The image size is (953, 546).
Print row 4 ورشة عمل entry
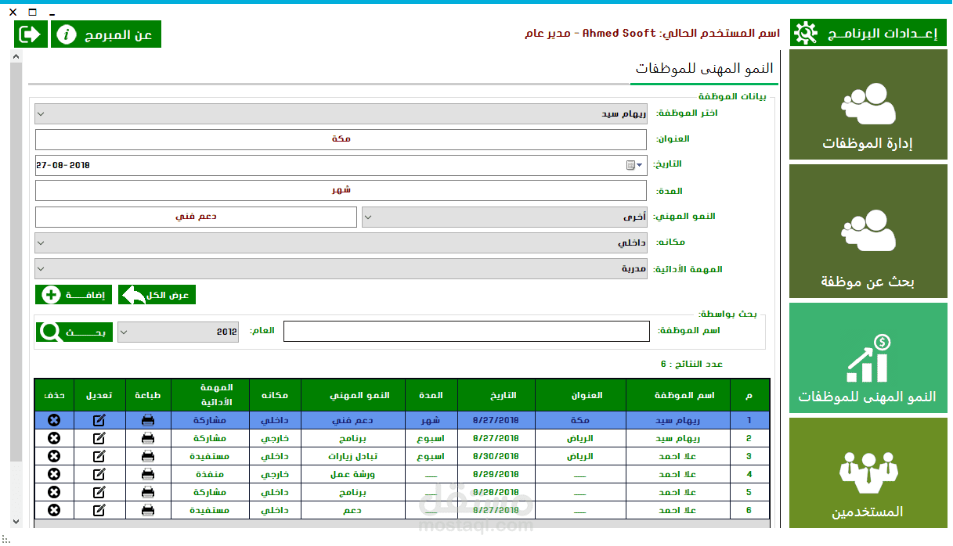[x=148, y=474]
